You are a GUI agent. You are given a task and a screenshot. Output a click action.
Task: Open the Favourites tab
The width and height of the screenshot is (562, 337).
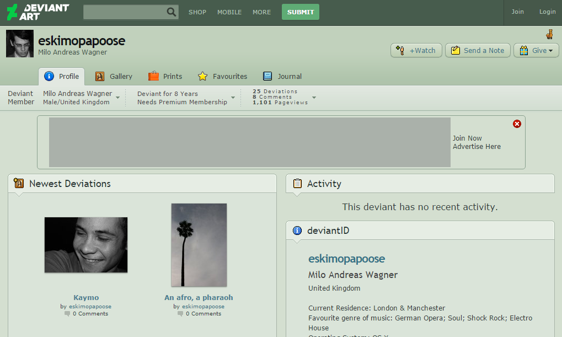(222, 76)
